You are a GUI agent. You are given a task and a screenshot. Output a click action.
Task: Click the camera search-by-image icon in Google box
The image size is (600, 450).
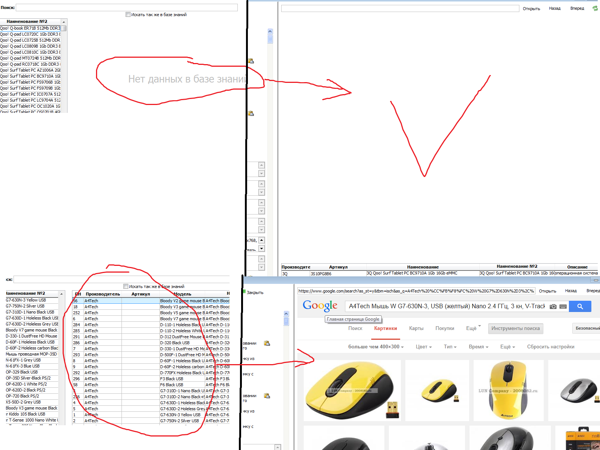553,306
